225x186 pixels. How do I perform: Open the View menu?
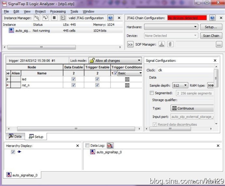pyautogui.click(x=27, y=11)
